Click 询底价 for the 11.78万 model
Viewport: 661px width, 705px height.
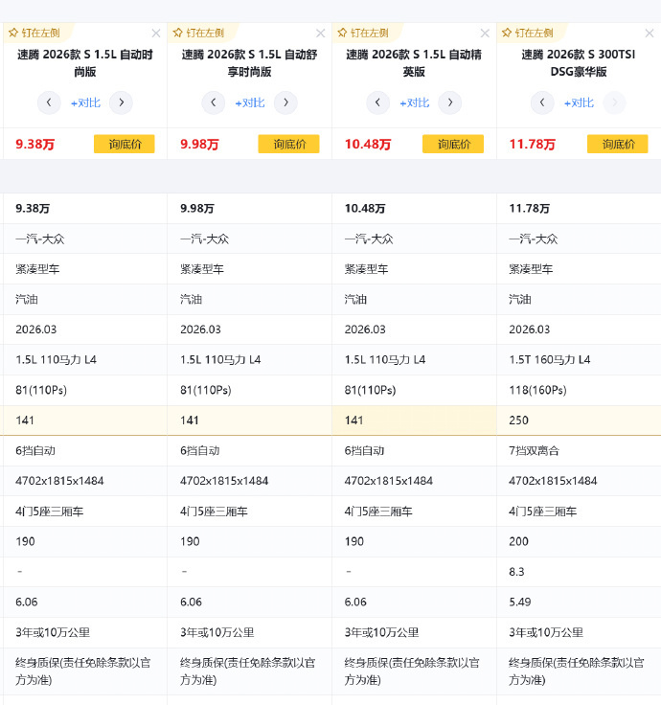(617, 144)
